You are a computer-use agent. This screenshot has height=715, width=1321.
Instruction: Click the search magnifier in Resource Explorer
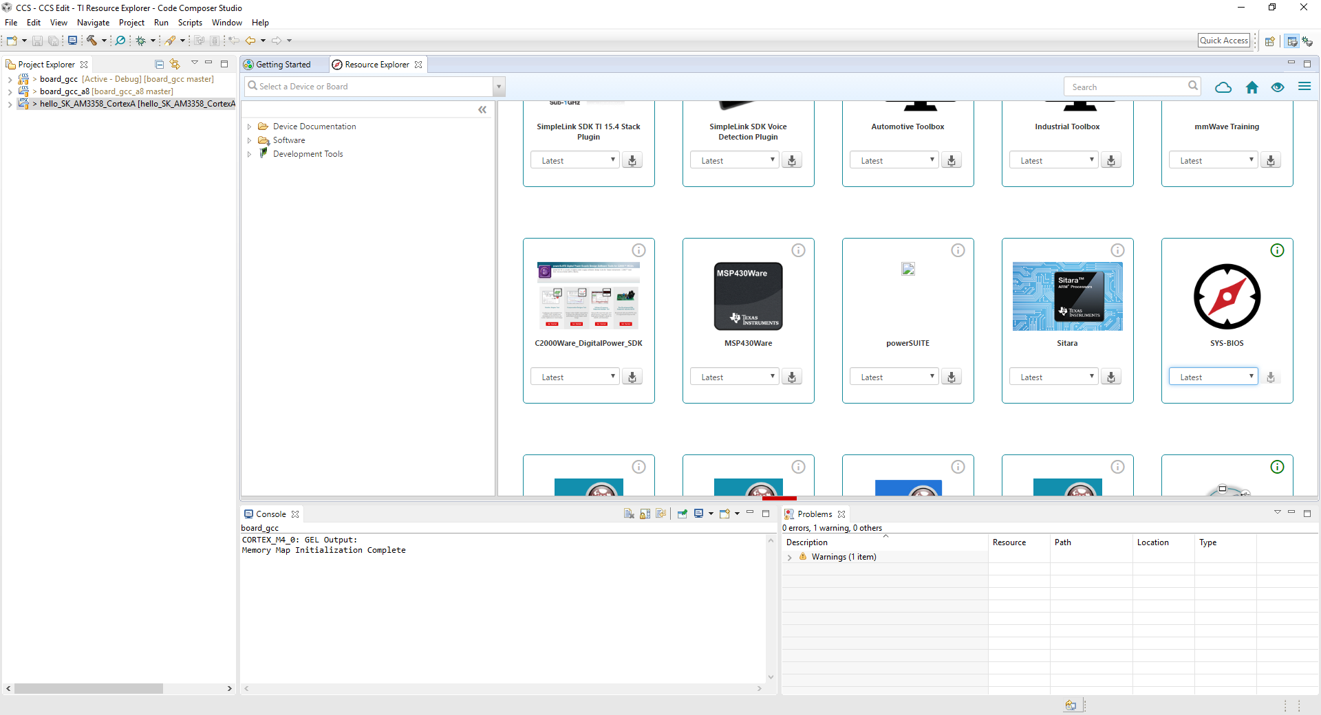1193,86
